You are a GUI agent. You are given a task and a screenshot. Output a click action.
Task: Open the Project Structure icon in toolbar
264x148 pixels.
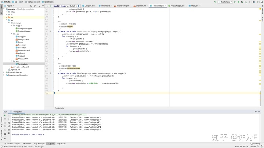254,2
